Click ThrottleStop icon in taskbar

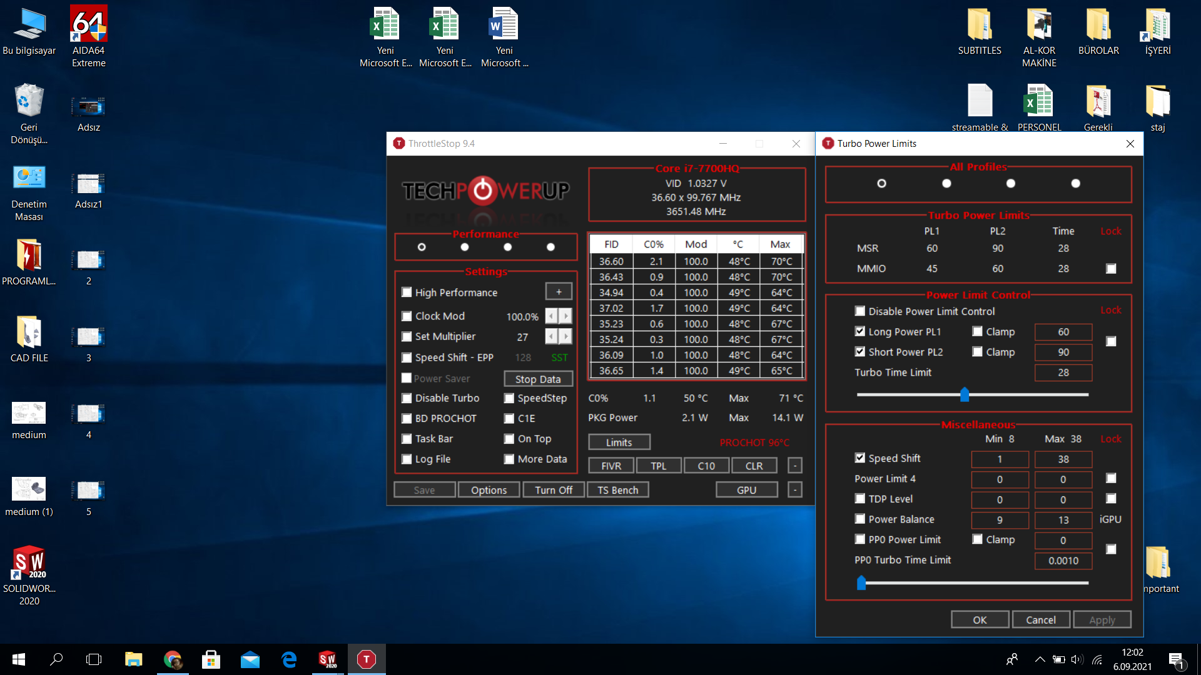[367, 659]
